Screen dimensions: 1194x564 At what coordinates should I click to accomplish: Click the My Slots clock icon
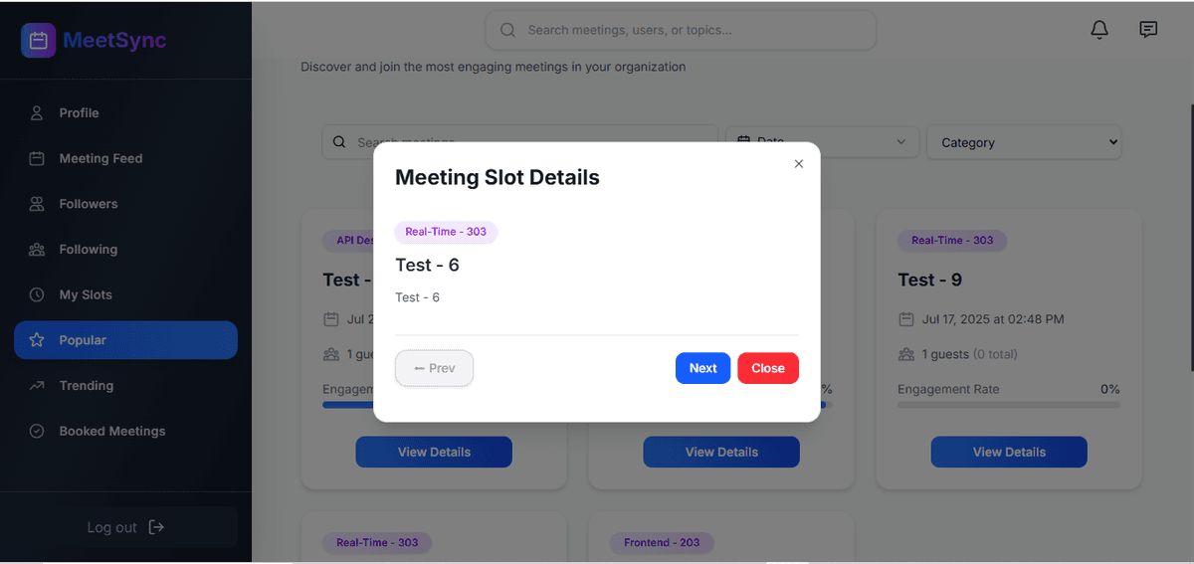pyautogui.click(x=37, y=294)
